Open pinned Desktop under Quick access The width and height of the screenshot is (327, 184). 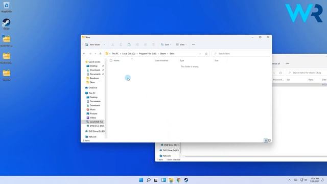coord(94,66)
